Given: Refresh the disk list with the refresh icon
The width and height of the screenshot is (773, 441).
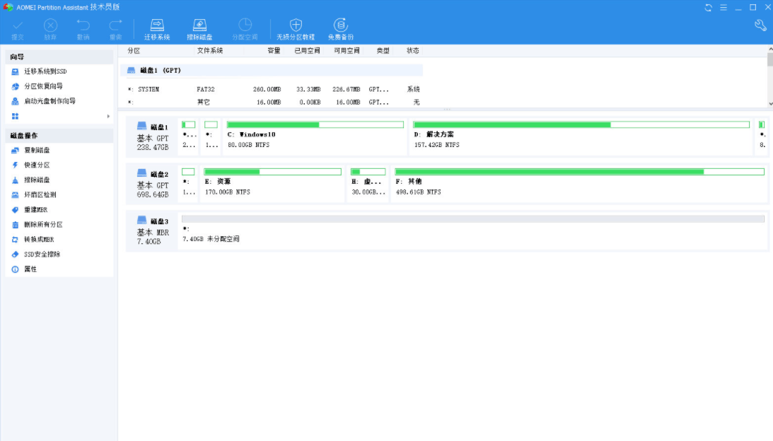Looking at the screenshot, I should pyautogui.click(x=707, y=7).
